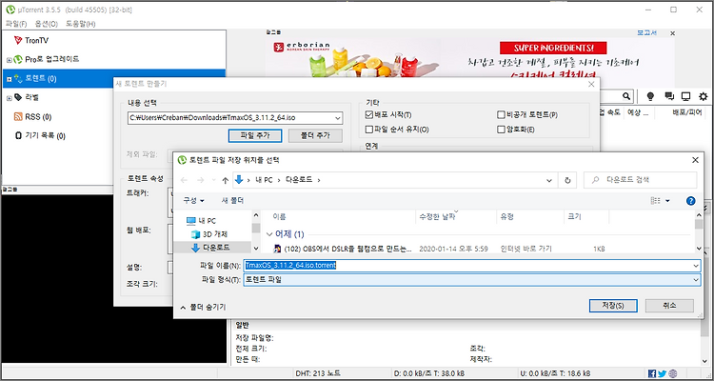Sort by the Name (이름) column header
Screen dimensions: 714x381
(x=279, y=217)
